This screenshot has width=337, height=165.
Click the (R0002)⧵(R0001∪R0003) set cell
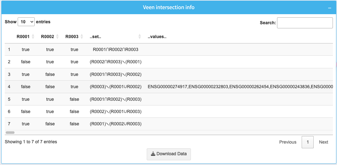pos(115,111)
